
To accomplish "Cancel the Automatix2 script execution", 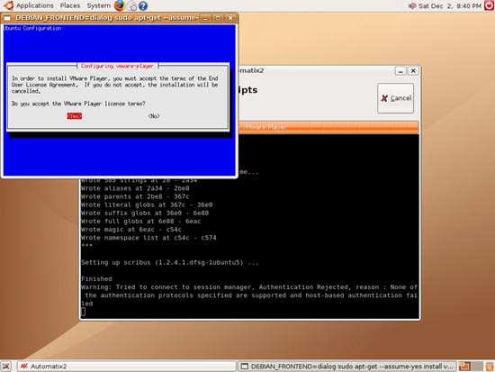I will click(396, 98).
